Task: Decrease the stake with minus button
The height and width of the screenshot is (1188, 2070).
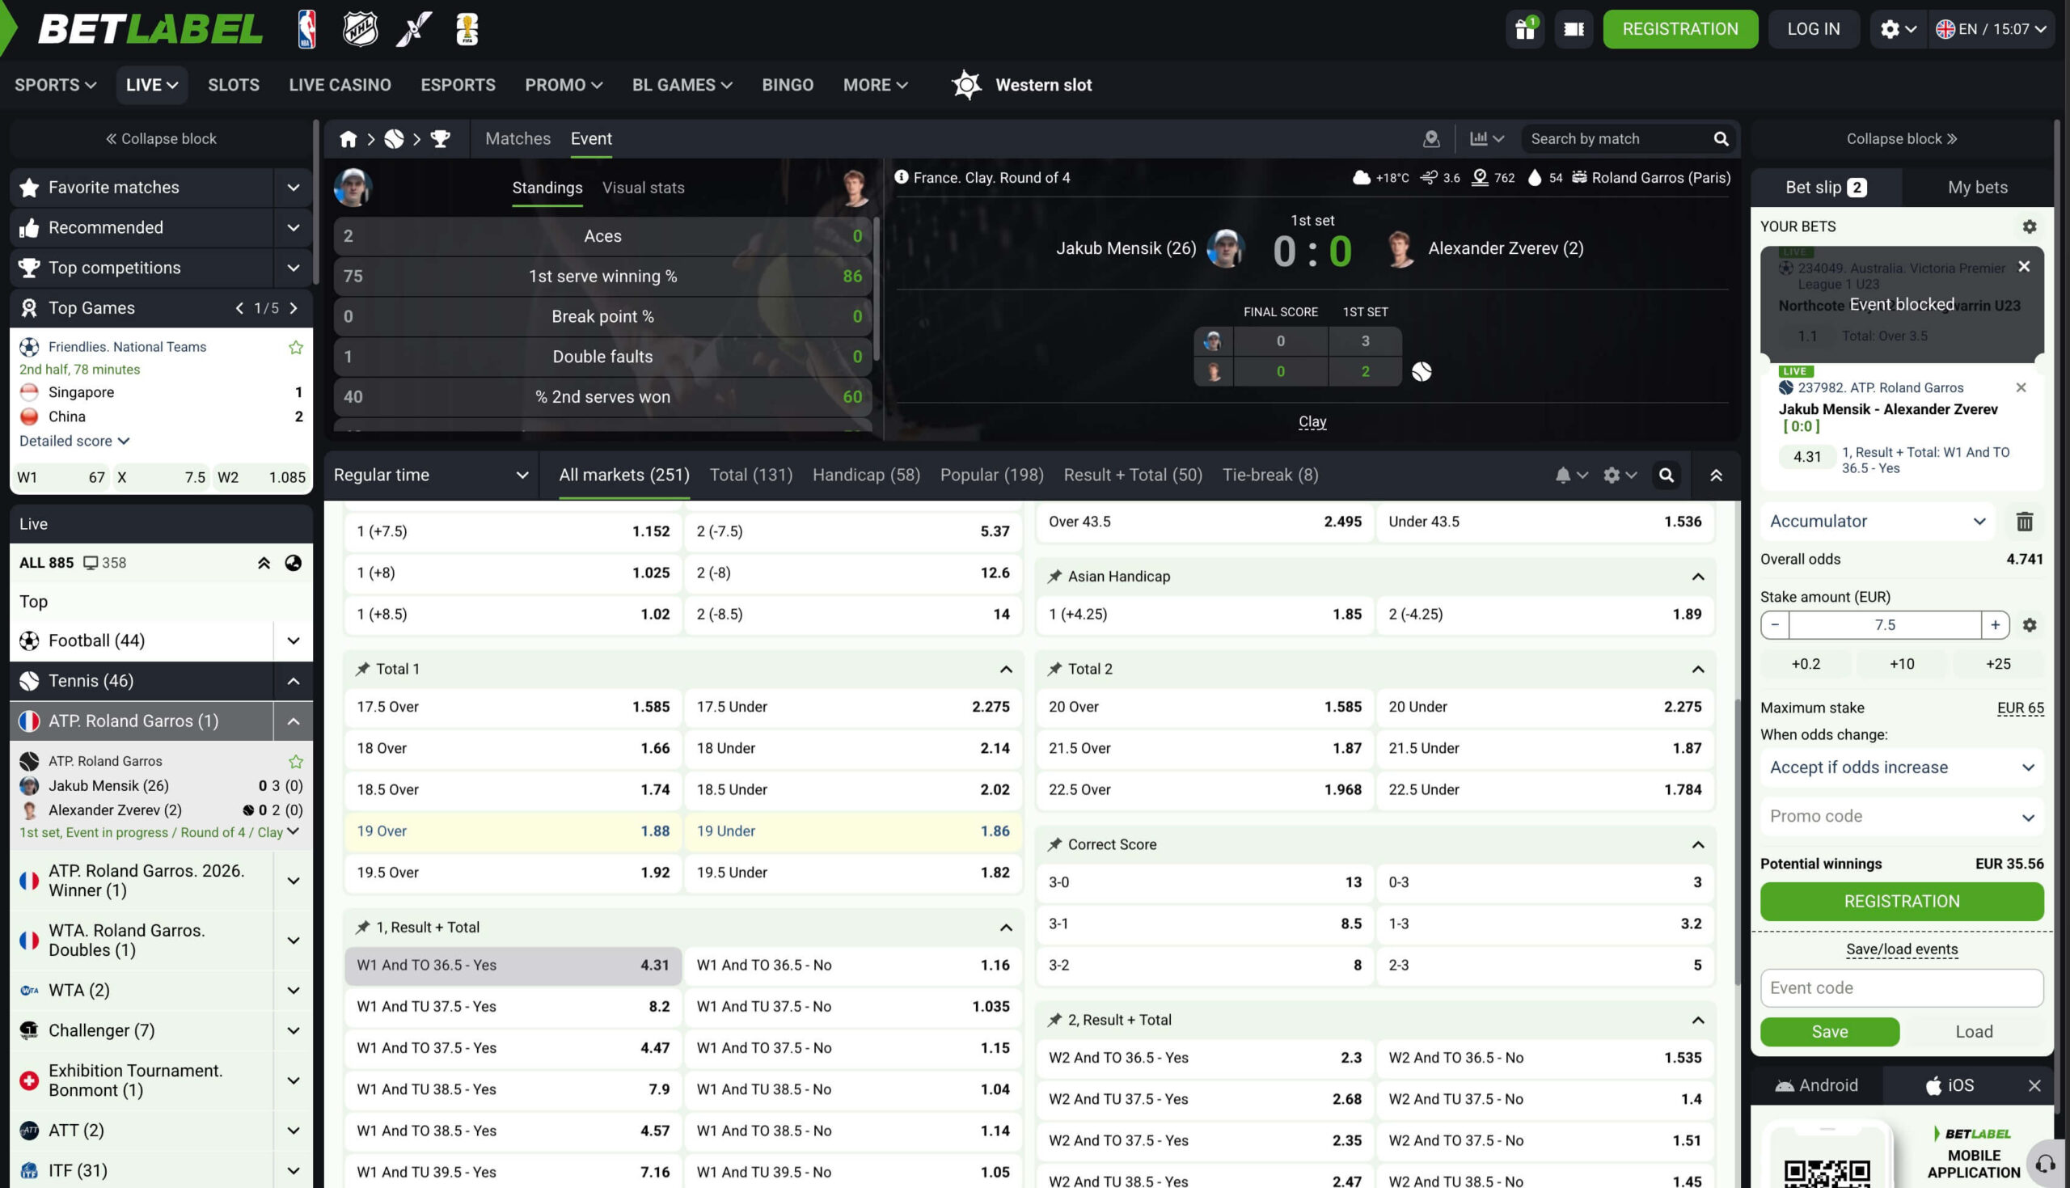Action: (x=1775, y=625)
